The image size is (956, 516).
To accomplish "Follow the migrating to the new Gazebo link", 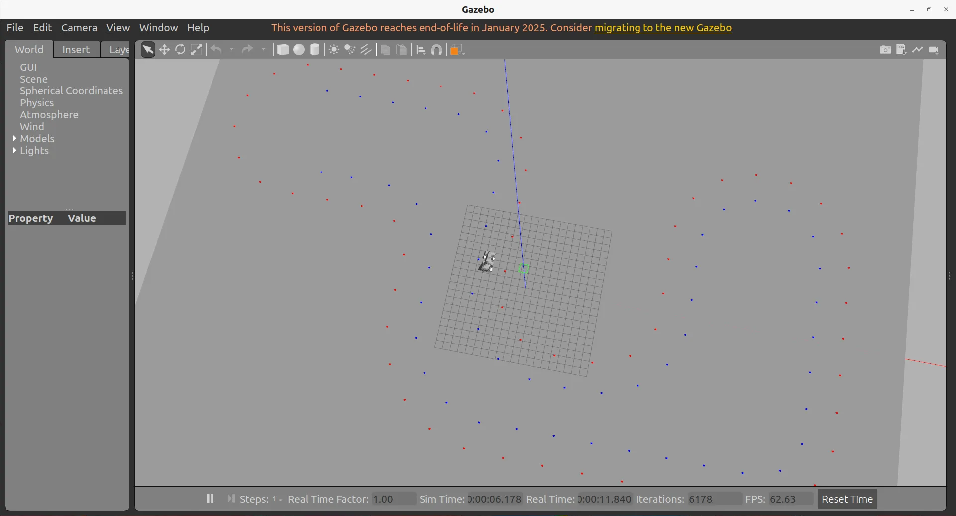I will tap(663, 28).
